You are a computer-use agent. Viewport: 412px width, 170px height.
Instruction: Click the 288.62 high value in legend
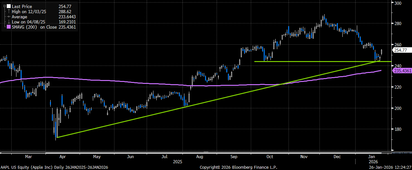pyautogui.click(x=65, y=12)
